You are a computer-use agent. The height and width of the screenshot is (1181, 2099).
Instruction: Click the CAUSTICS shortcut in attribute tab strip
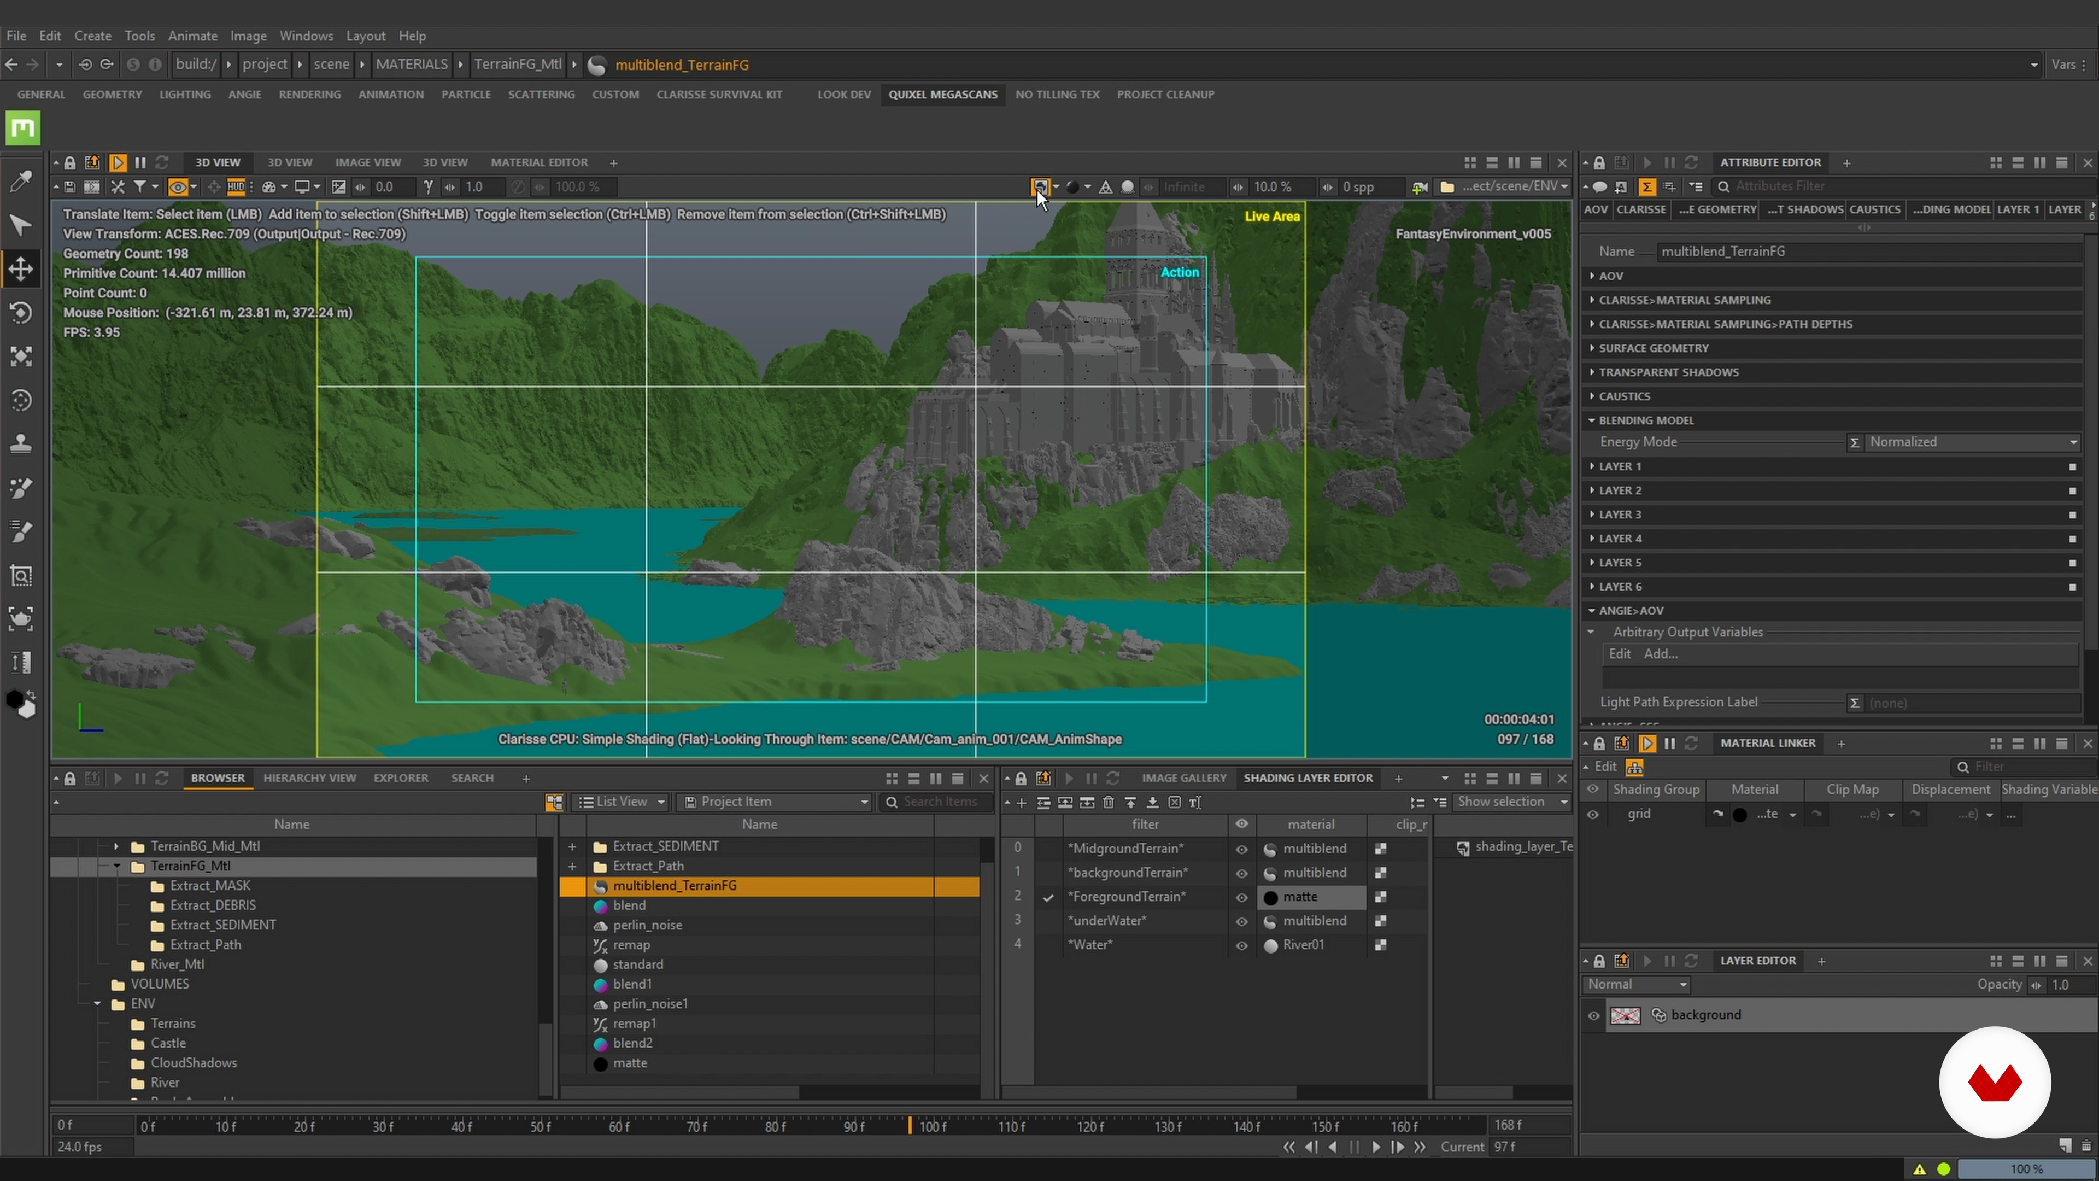(1875, 209)
